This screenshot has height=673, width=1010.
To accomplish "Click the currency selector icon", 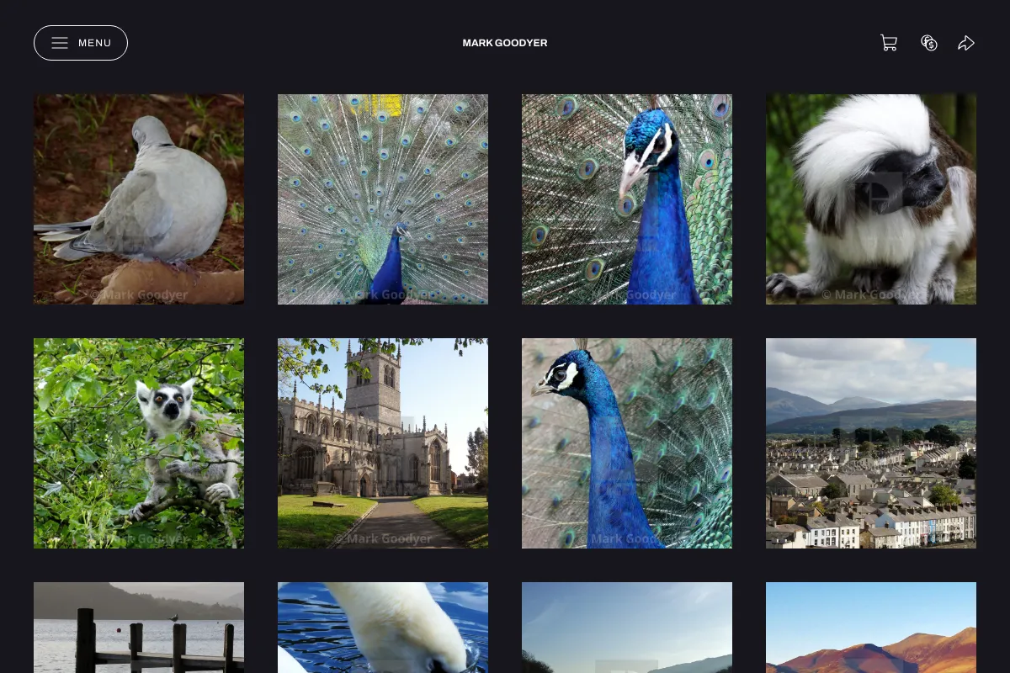I will [929, 43].
